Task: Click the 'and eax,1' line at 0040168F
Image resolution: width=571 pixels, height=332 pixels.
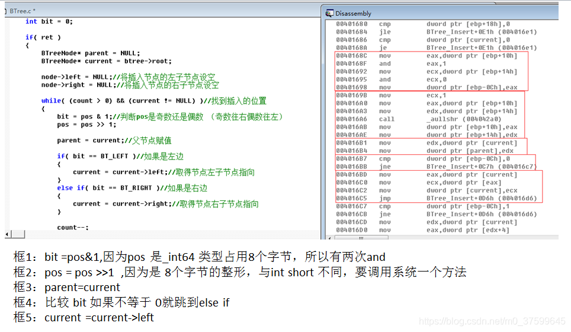Action: click(391, 64)
